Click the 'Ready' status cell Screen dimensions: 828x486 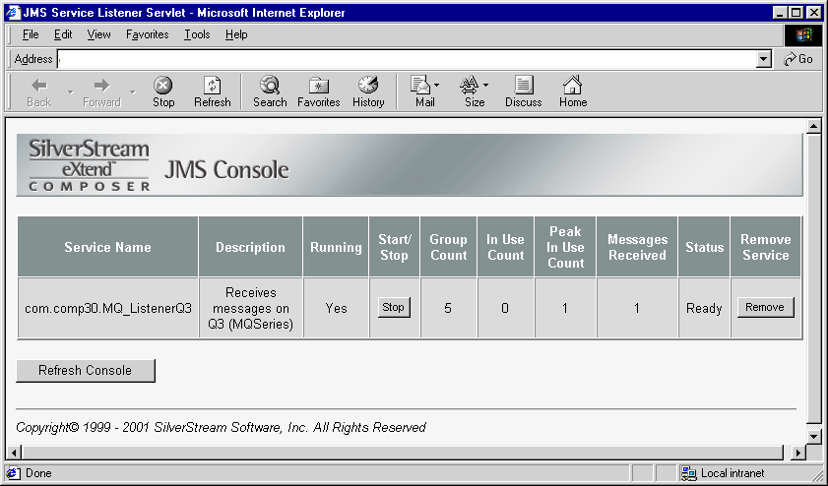(x=704, y=309)
